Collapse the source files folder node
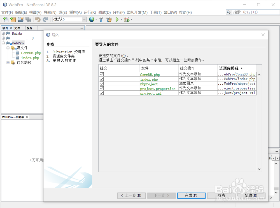The height and width of the screenshot is (208, 280). [x=8, y=48]
